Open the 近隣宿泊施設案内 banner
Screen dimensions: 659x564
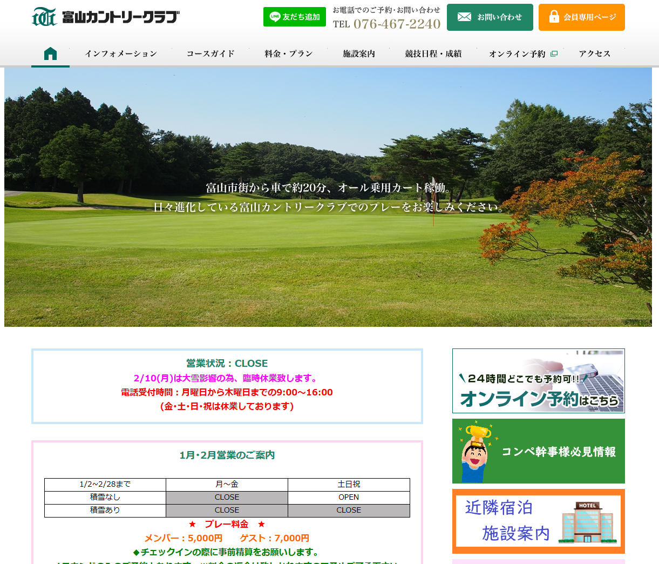pyautogui.click(x=539, y=521)
